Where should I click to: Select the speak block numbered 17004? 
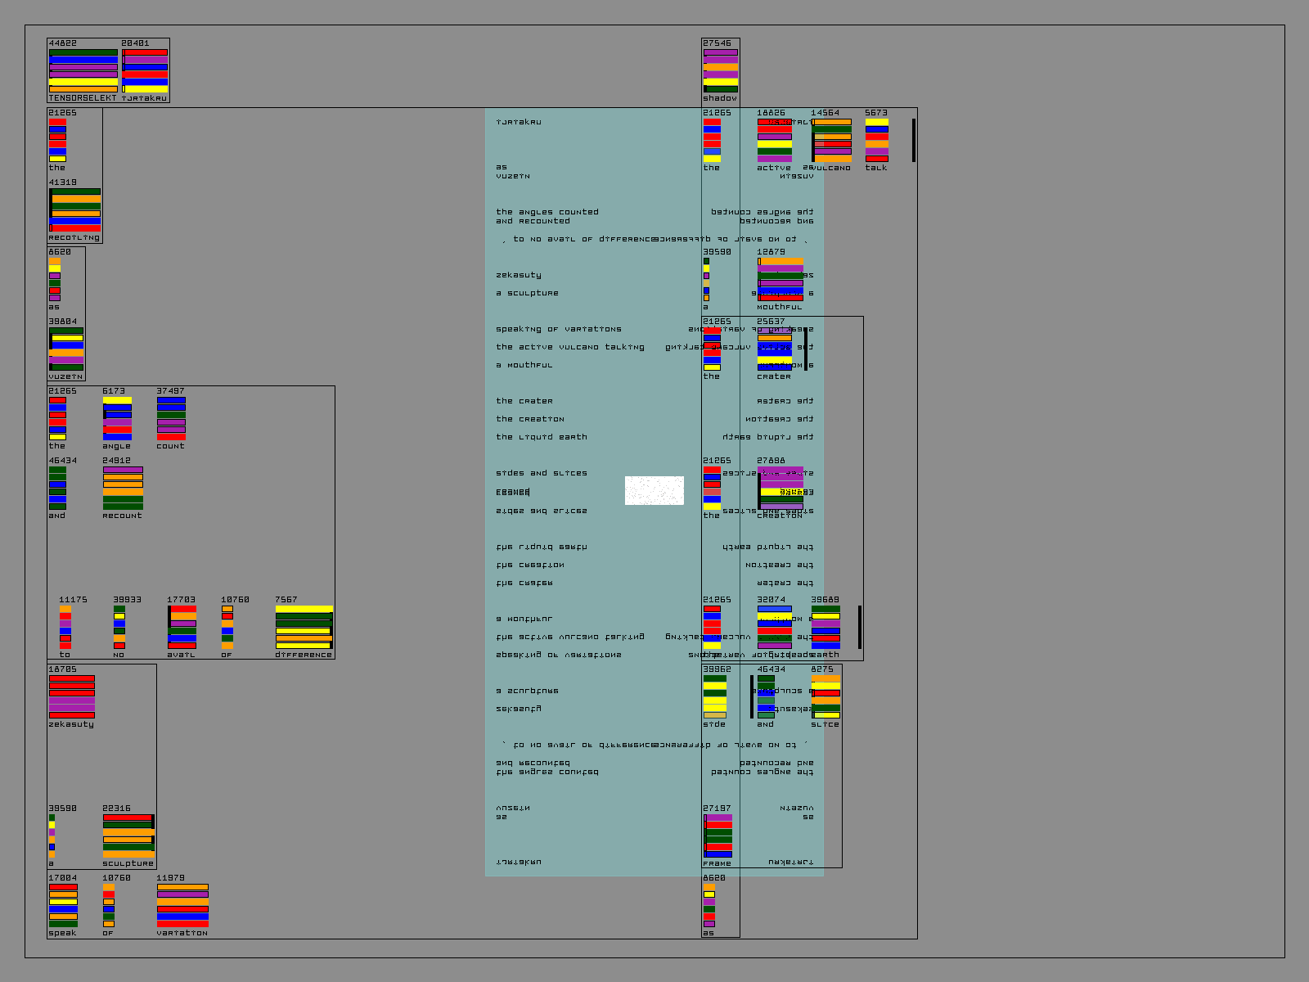click(x=63, y=905)
